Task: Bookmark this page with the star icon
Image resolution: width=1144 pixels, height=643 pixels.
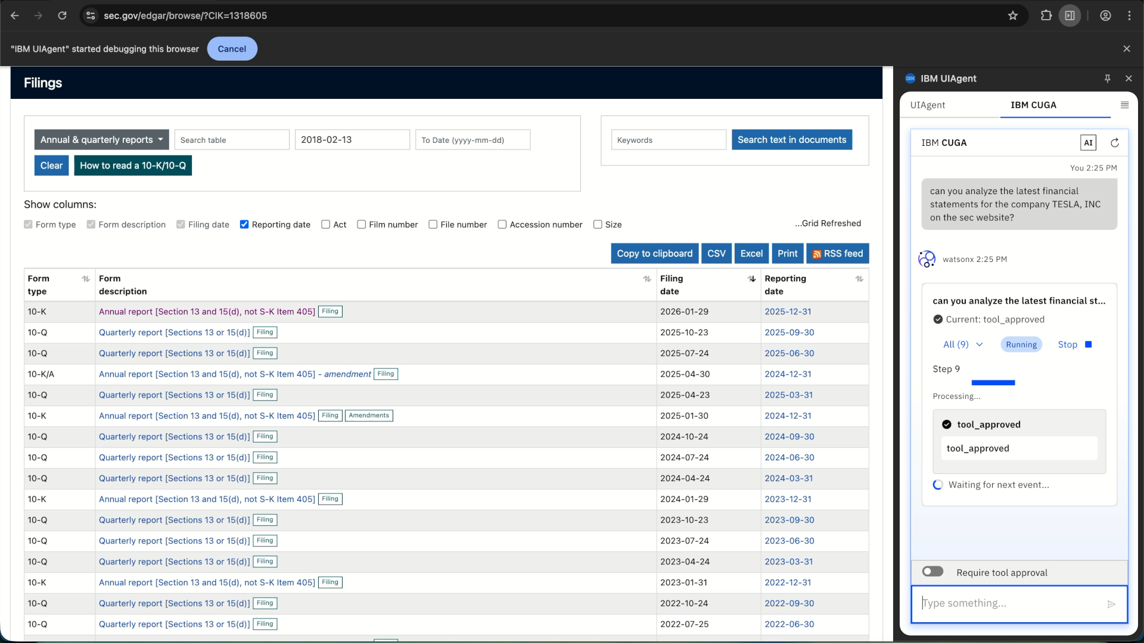Action: (1013, 15)
